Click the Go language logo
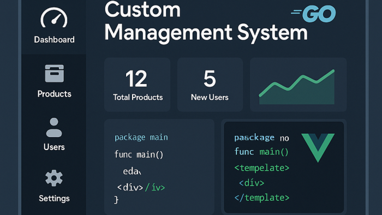The height and width of the screenshot is (215, 382). [x=313, y=14]
